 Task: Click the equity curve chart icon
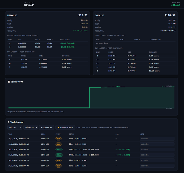pyautogui.click(x=9, y=82)
